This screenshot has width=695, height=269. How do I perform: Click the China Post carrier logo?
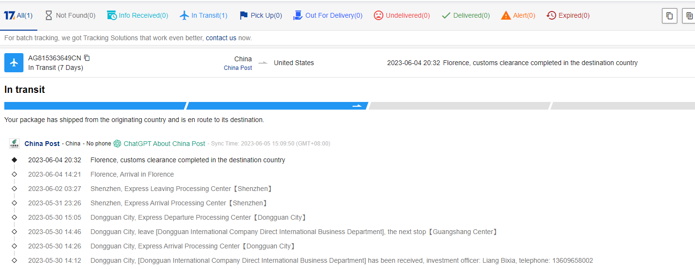[x=14, y=144]
